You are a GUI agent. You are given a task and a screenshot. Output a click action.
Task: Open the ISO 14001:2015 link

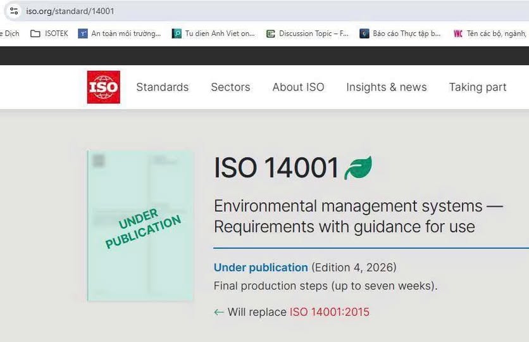pyautogui.click(x=330, y=312)
